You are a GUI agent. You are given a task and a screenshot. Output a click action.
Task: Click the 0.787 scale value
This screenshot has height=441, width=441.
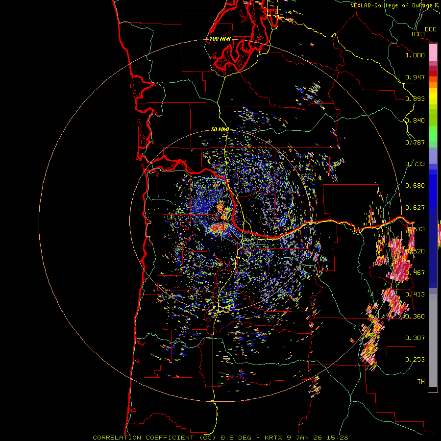415,142
